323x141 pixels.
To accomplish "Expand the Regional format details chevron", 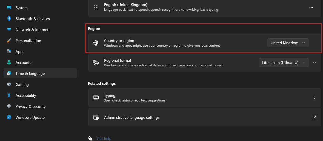I will 314,63.
